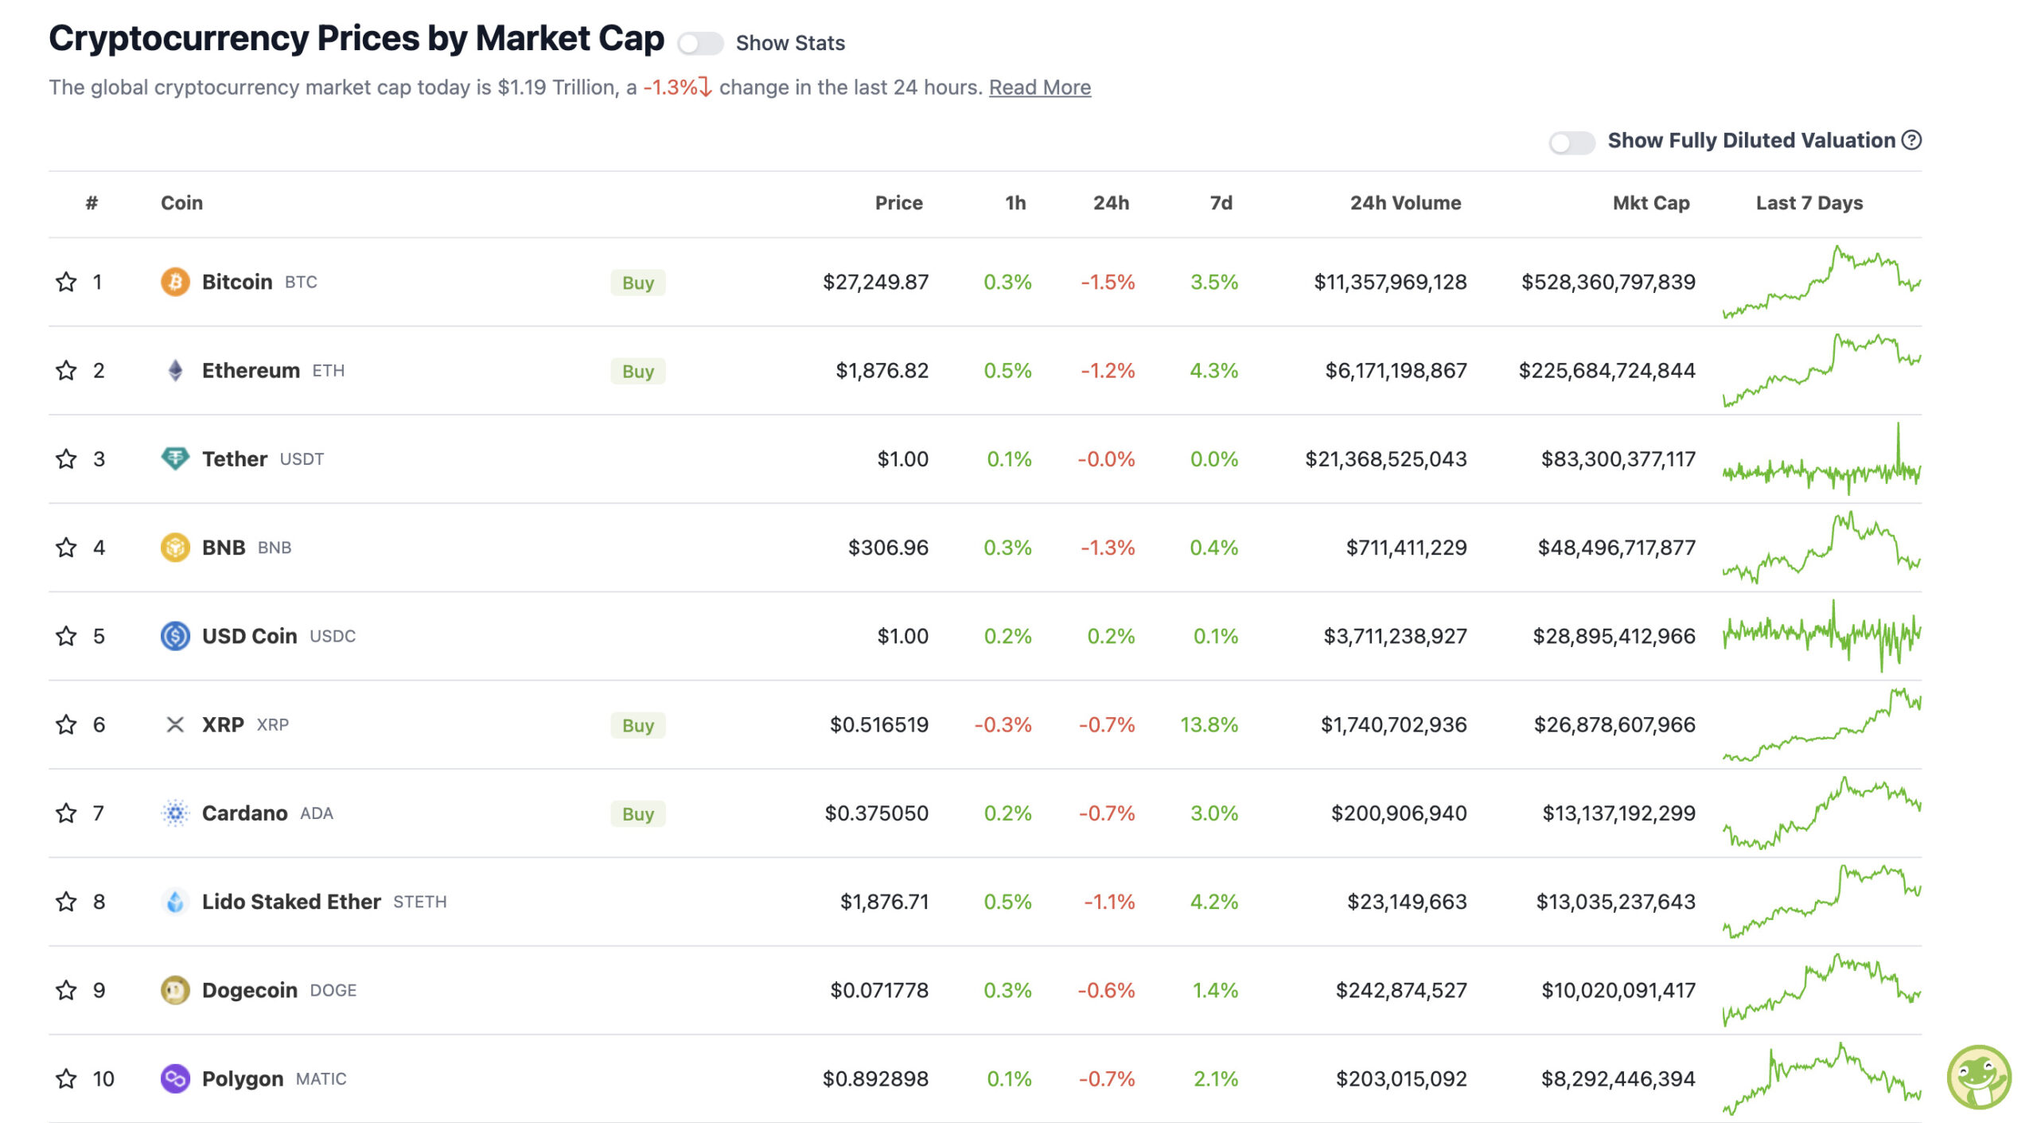Sort by Mkt Cap column header

click(x=1650, y=203)
